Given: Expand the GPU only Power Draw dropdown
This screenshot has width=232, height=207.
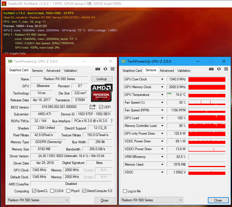Looking at the screenshot, I should coord(162,134).
